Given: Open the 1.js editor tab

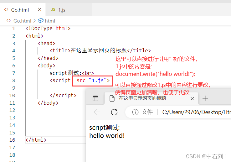Looking at the screenshot, I should click(69, 10).
